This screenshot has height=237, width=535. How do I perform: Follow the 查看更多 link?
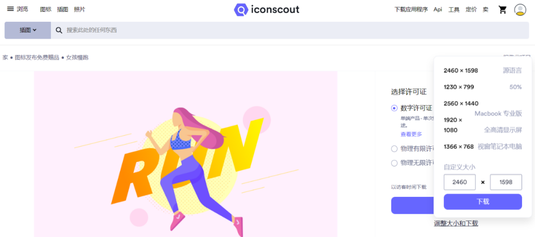click(x=411, y=134)
